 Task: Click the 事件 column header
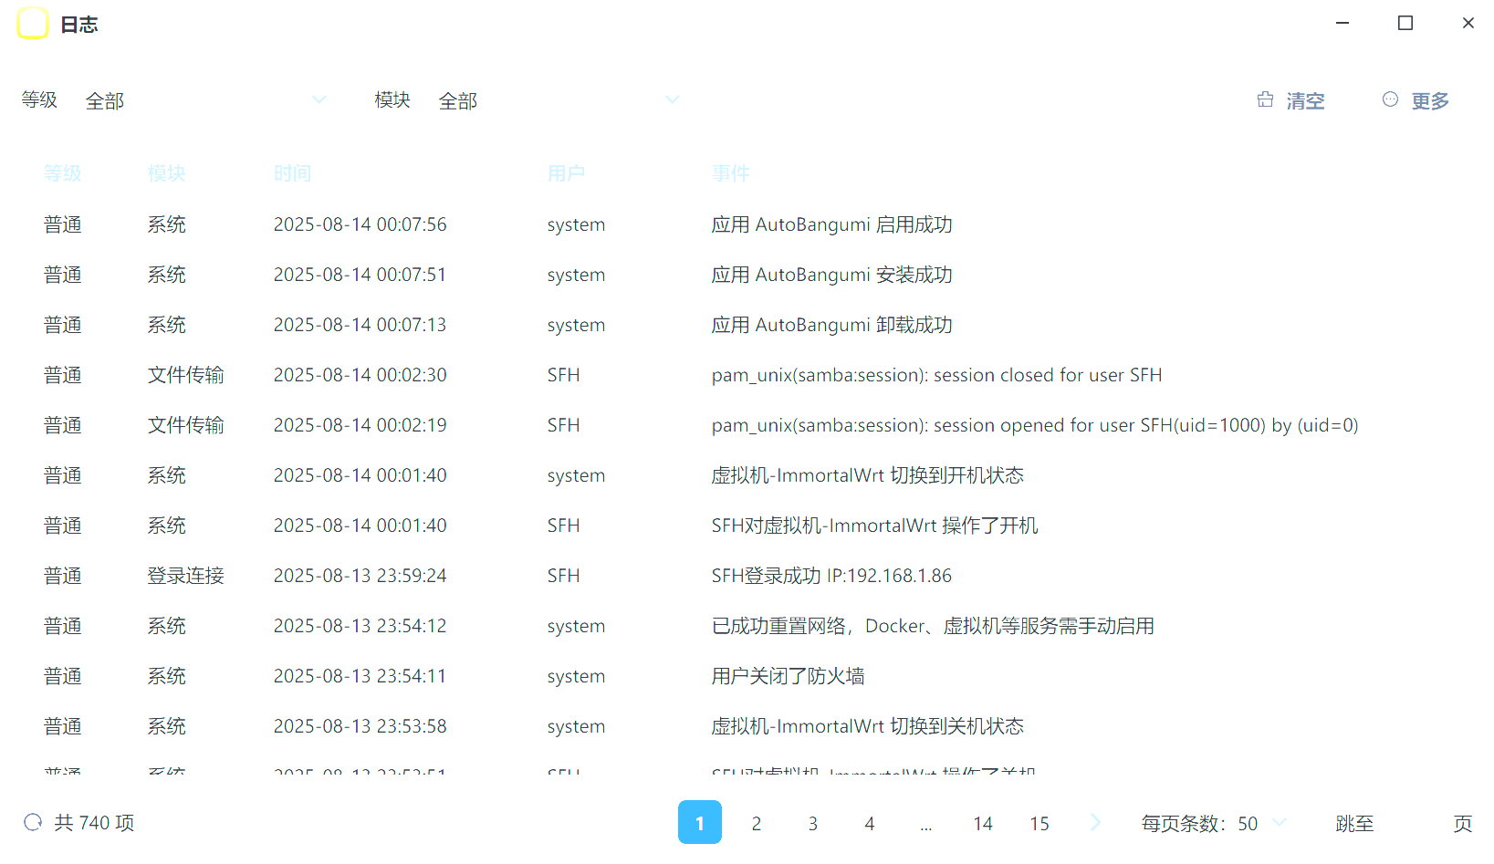731,173
